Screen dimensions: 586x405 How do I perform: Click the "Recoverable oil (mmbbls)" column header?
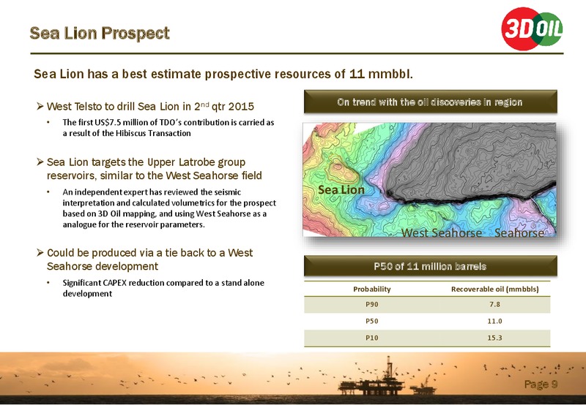coord(495,289)
